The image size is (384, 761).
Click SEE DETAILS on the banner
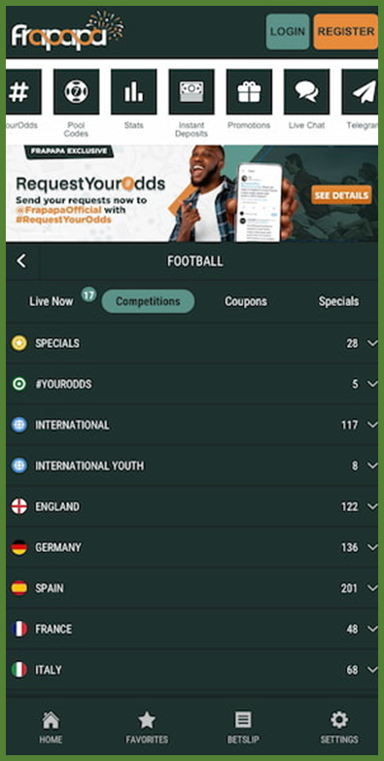[x=341, y=195]
